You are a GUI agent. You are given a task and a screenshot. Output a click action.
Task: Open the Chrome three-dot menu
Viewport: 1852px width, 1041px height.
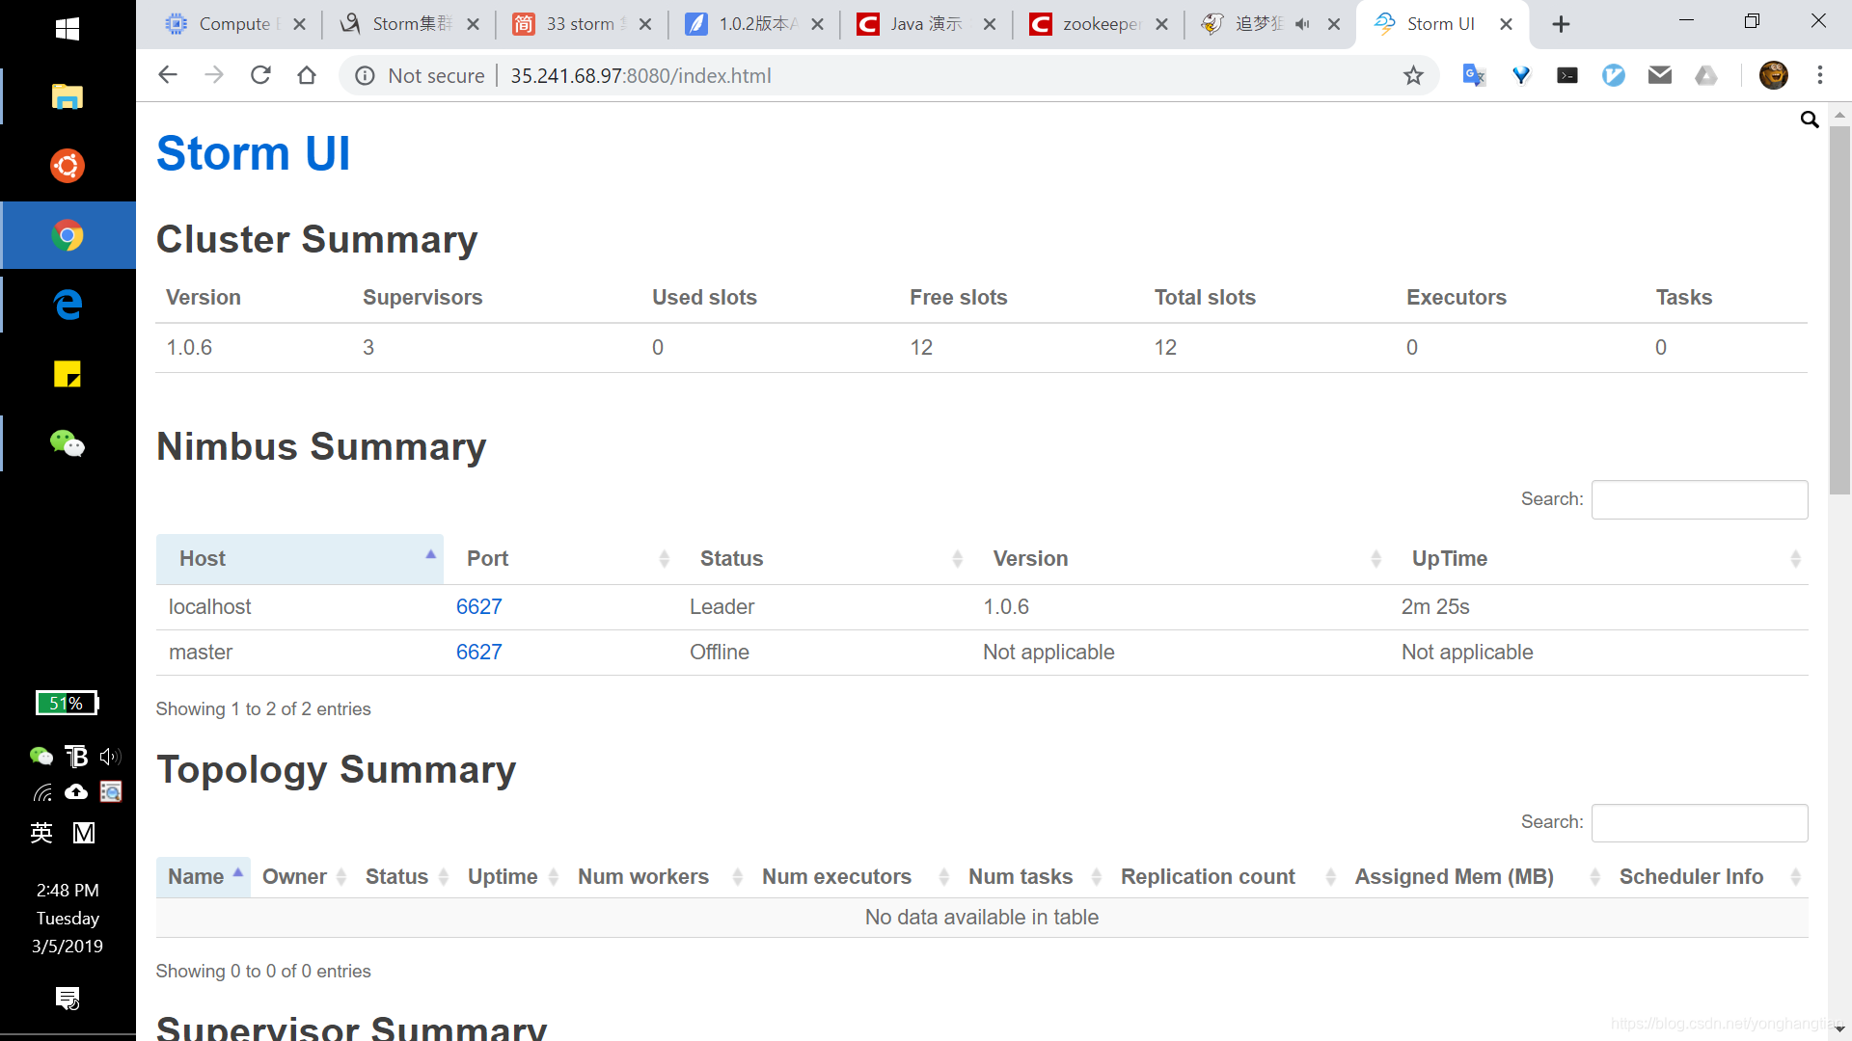click(x=1820, y=75)
